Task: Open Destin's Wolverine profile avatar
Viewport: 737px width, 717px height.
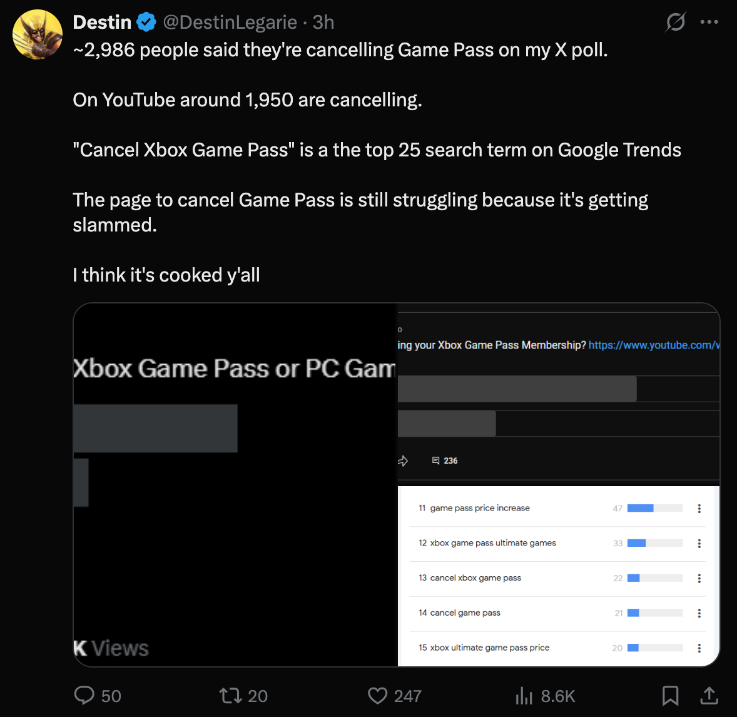Action: tap(38, 34)
